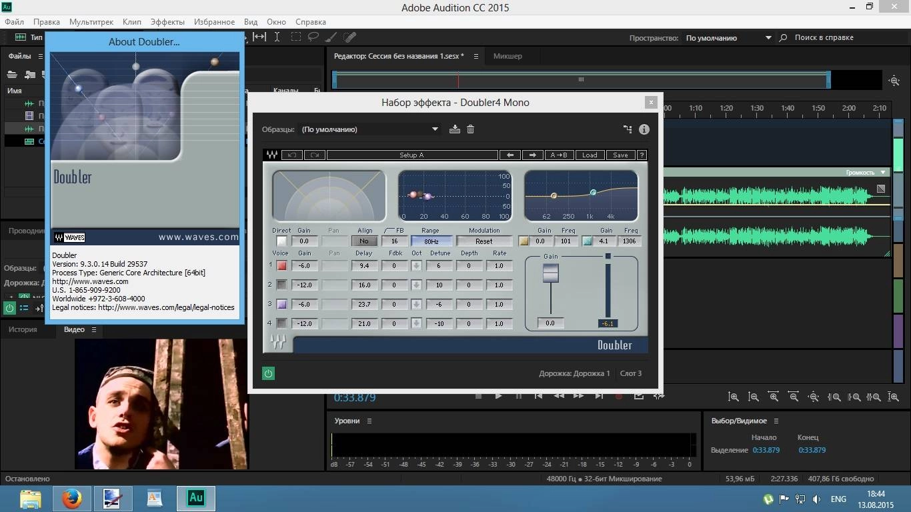
Task: Click the voice 1 Delay value field 9.4
Action: click(364, 265)
